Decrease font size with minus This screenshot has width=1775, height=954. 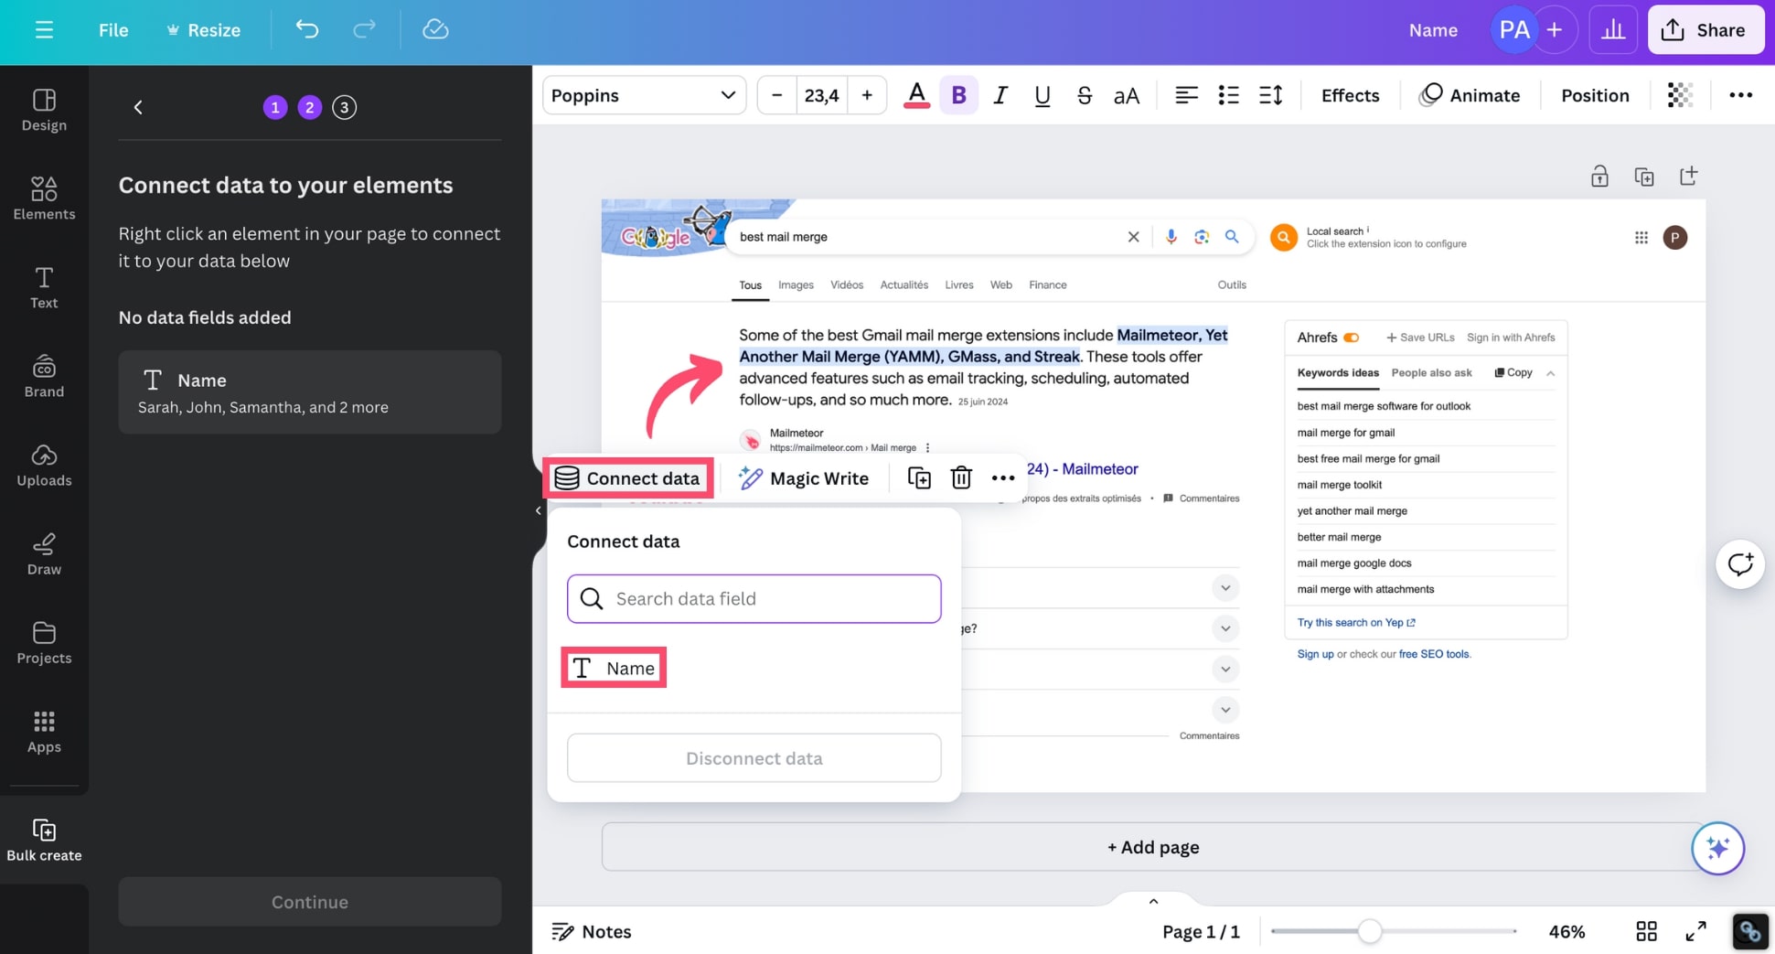(777, 95)
